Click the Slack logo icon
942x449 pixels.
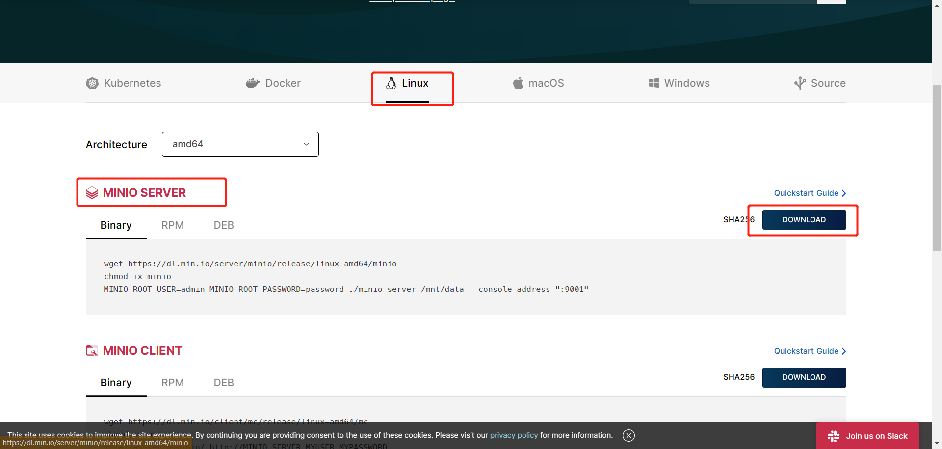click(x=834, y=436)
